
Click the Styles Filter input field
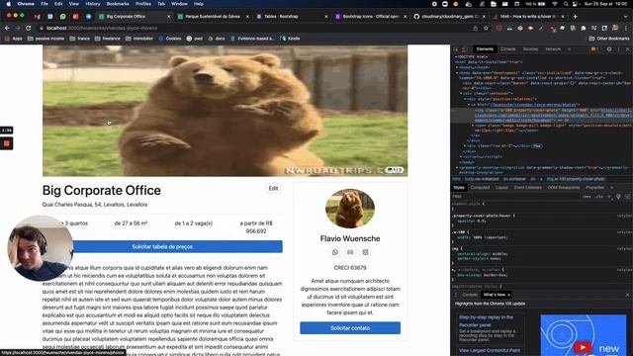[514, 197]
